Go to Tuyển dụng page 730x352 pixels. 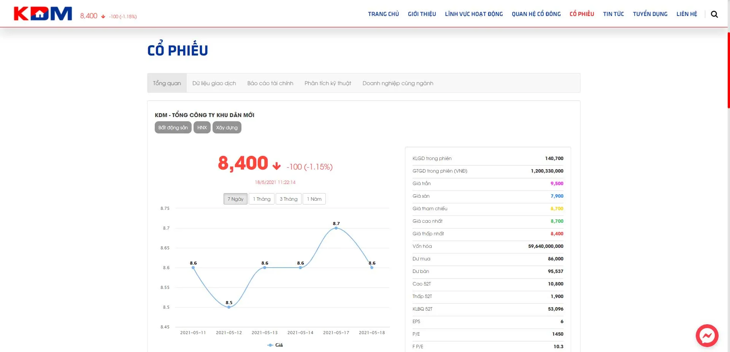pos(650,14)
